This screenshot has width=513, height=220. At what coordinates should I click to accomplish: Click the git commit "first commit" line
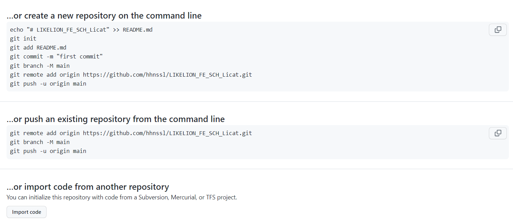click(x=56, y=57)
